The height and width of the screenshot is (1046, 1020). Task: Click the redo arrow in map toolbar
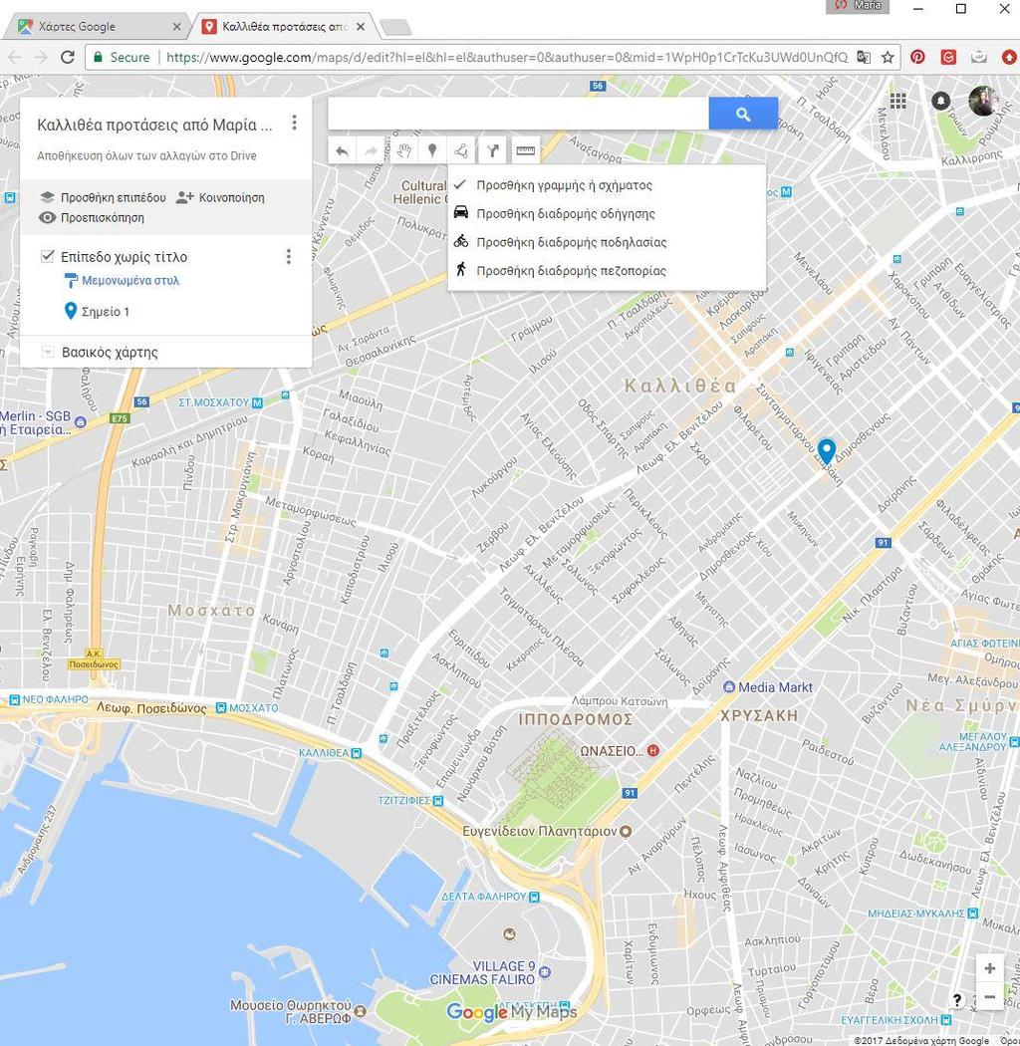371,151
